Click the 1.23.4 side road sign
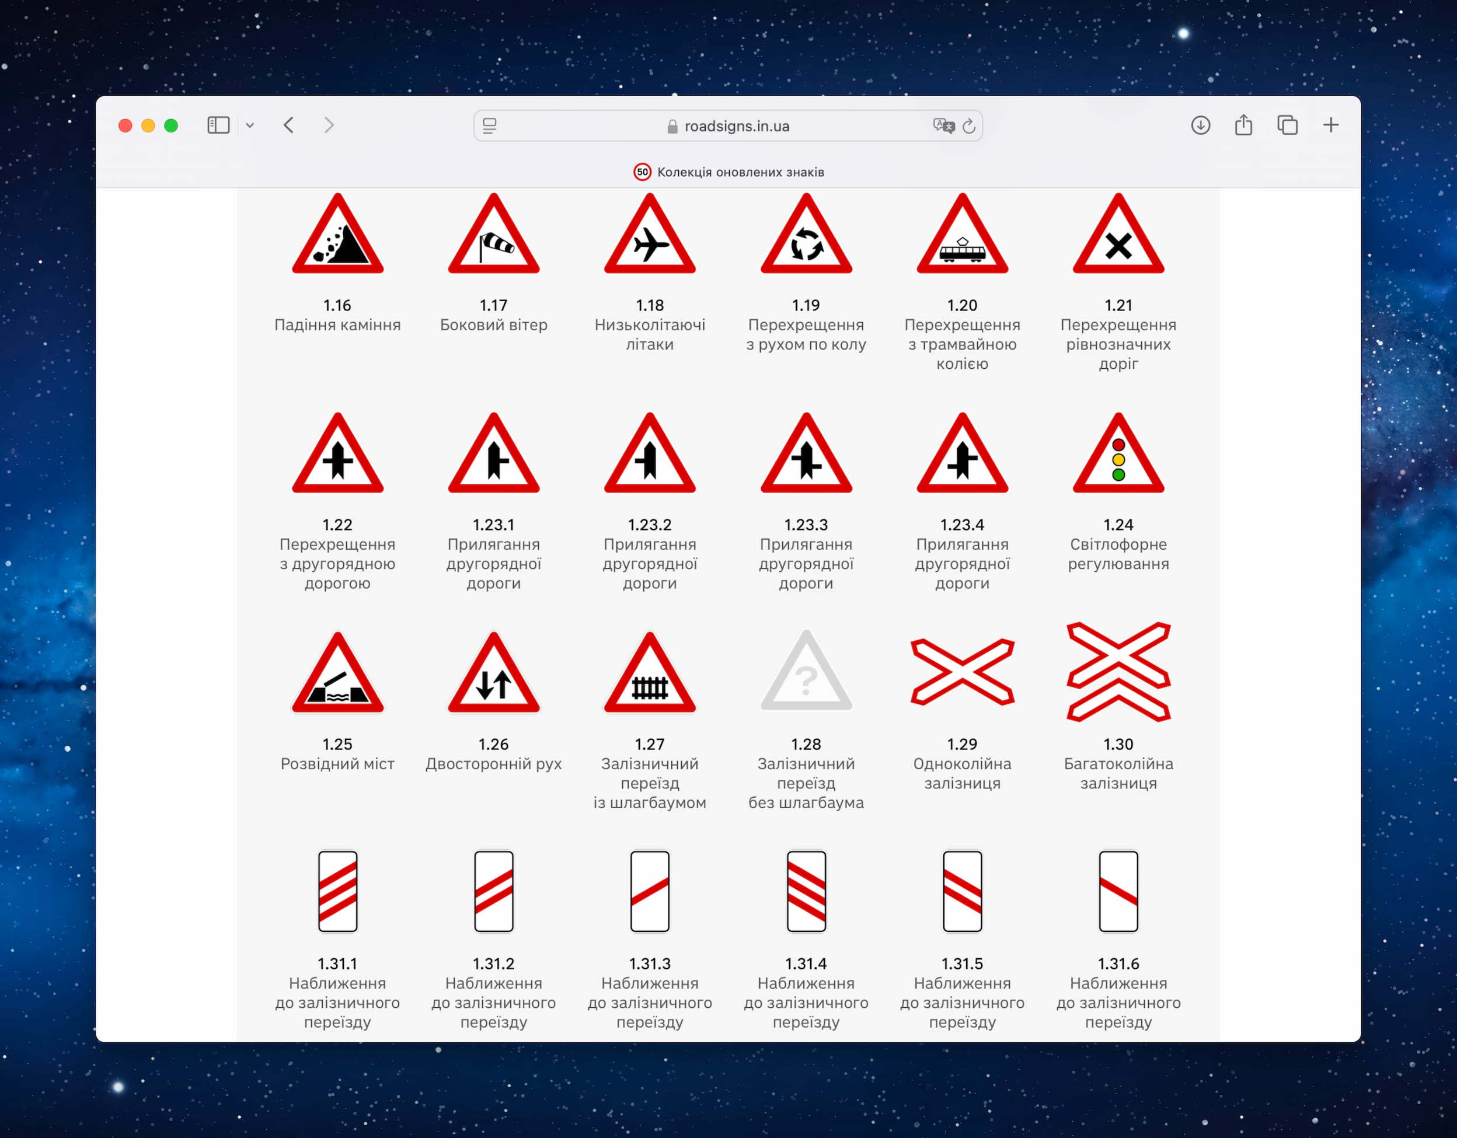This screenshot has height=1138, width=1457. (962, 453)
